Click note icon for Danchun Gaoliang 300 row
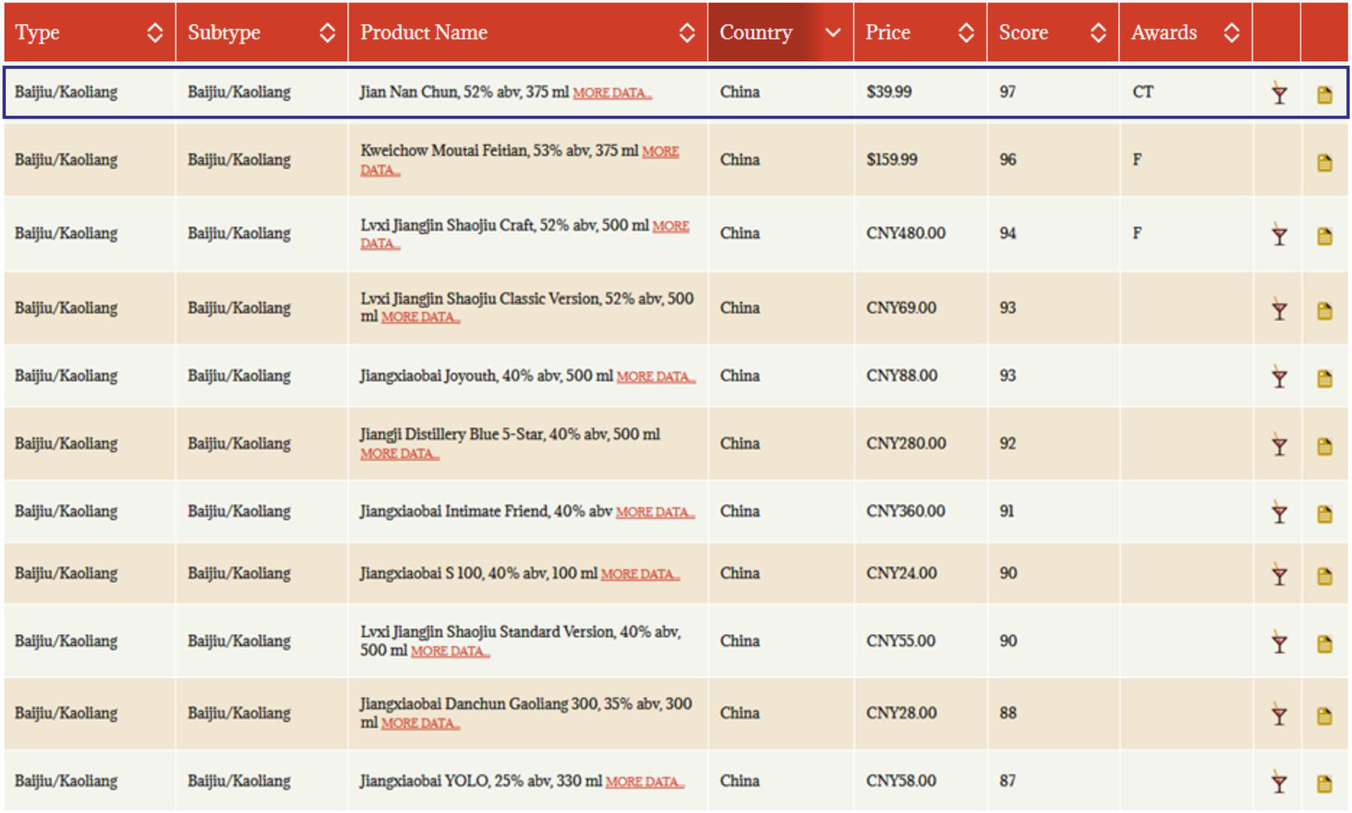Screen dimensions: 1352x813 coord(1324,716)
